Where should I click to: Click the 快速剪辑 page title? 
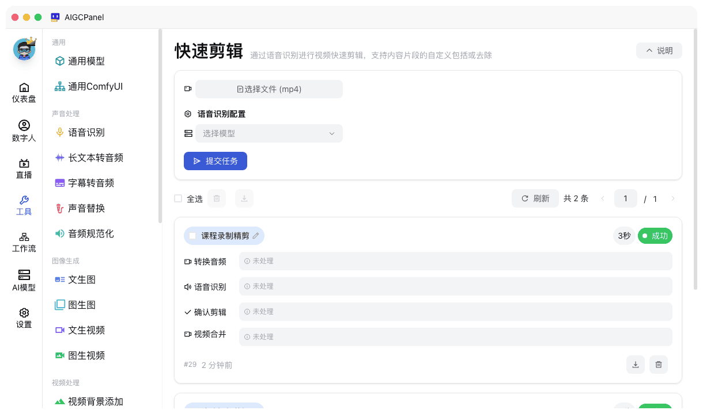(209, 51)
